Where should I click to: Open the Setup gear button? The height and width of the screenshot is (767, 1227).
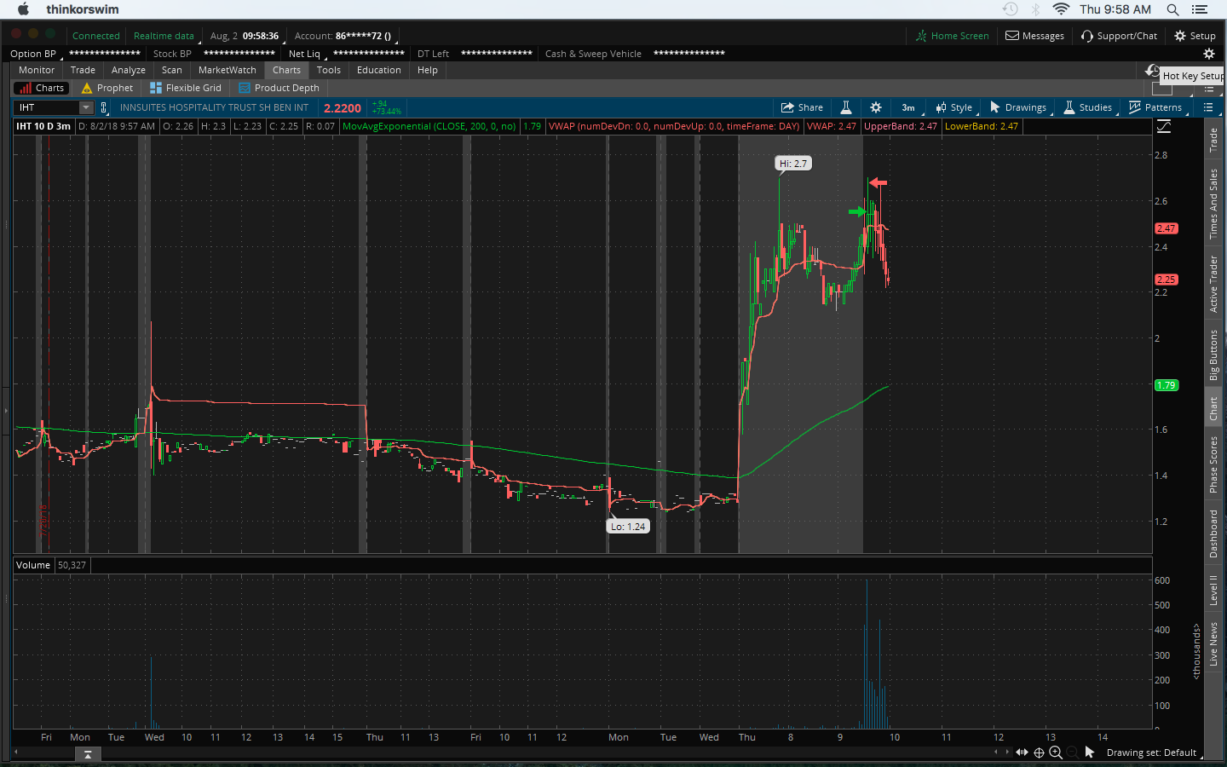coord(1195,36)
